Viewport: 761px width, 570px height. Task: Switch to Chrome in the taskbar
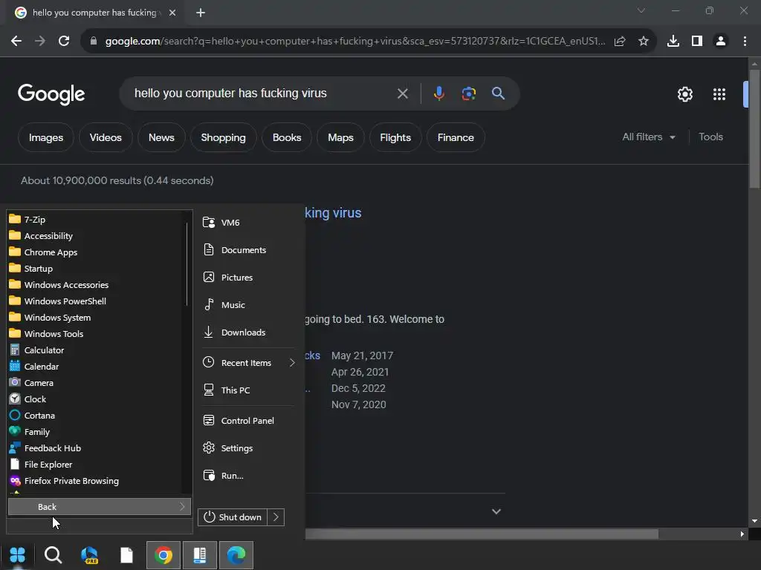(163, 555)
